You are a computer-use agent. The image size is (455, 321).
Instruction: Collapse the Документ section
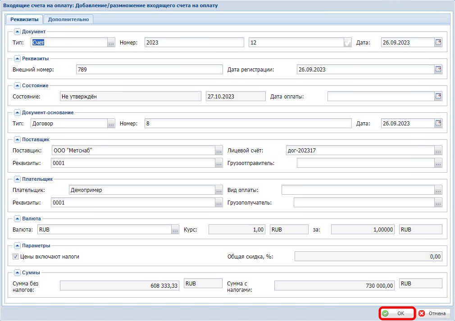[x=18, y=31]
